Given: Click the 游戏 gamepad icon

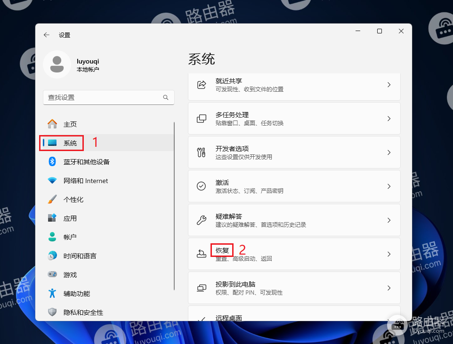Looking at the screenshot, I should [52, 274].
